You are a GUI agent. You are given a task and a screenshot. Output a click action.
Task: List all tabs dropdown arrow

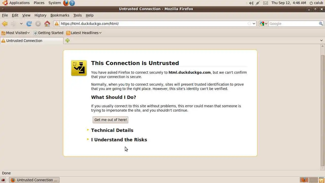click(321, 40)
